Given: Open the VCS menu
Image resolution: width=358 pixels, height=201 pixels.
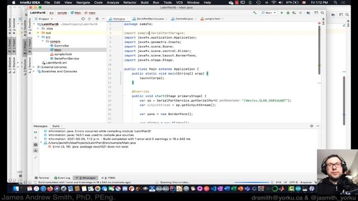Looking at the screenshot, I should point(179,2).
